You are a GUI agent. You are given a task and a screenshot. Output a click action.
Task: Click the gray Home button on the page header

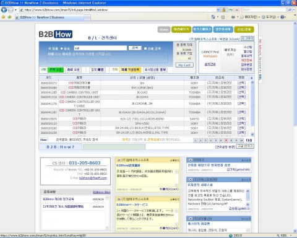(x=164, y=30)
